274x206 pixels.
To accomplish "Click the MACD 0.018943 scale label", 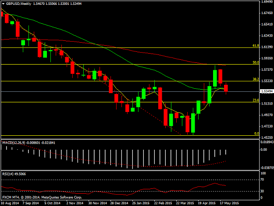I will click(267, 142).
